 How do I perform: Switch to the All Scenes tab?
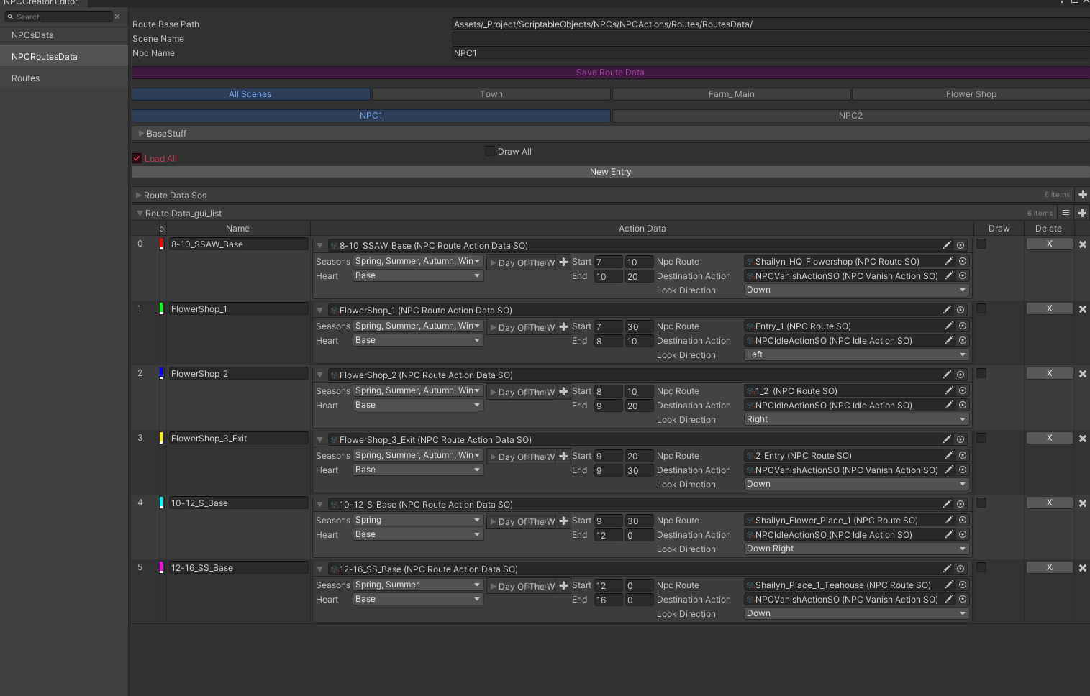tap(250, 94)
